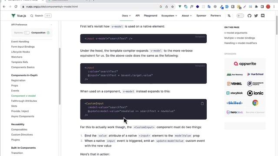The width and height of the screenshot is (278, 156).
Task: Open Discord chat icon
Action: click(x=263, y=16)
